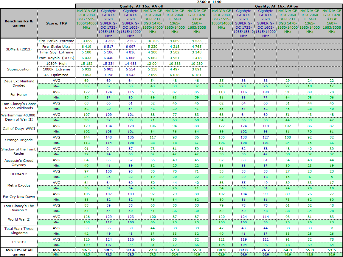The width and height of the screenshot is (343, 257).
Task: Click the 'Fire Strike Extreme' test label
Action: 56,41
